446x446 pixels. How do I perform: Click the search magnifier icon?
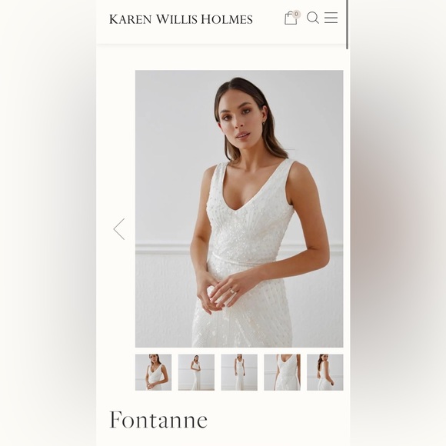click(x=313, y=18)
